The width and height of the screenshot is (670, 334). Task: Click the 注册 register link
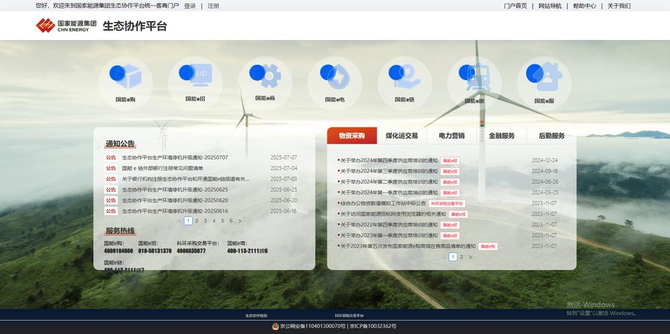tap(214, 6)
